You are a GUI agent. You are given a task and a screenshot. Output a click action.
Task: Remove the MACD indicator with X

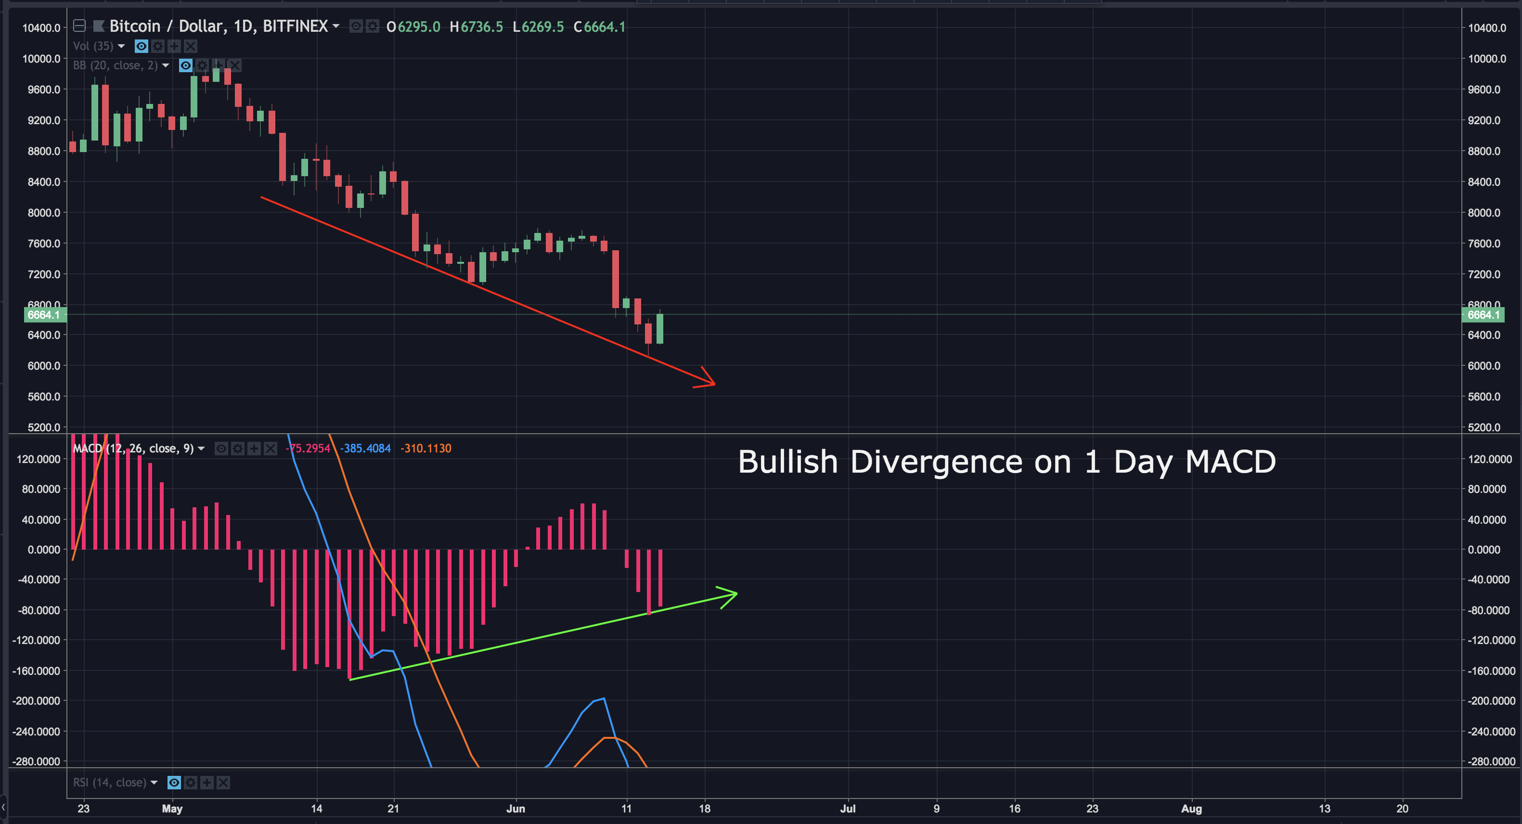(270, 449)
